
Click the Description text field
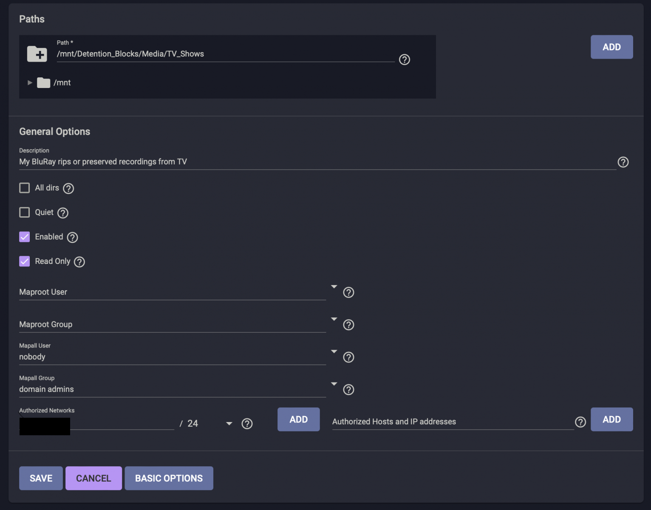[x=317, y=162]
